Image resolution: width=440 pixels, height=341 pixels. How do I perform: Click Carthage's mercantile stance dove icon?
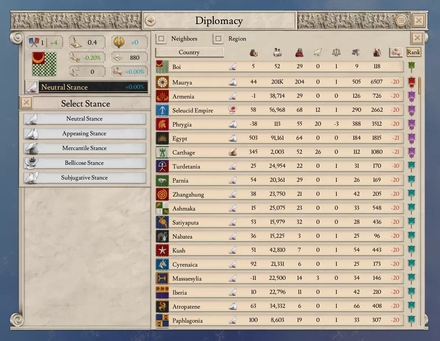[x=233, y=152]
